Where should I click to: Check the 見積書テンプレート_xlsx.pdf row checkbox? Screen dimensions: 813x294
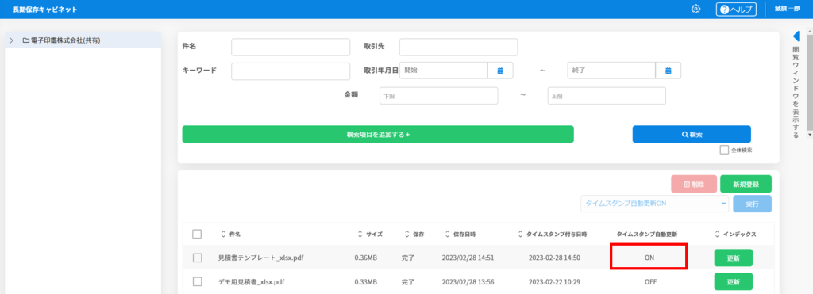coord(197,258)
